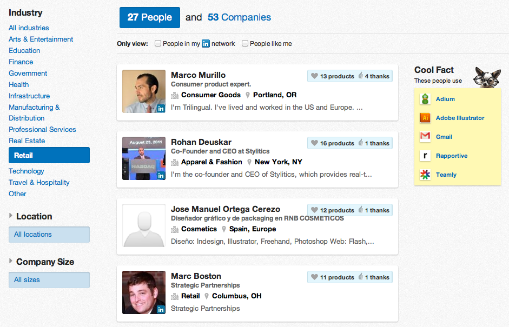Click the Adium app icon
Viewport: 509px width, 327px height.
pyautogui.click(x=425, y=99)
